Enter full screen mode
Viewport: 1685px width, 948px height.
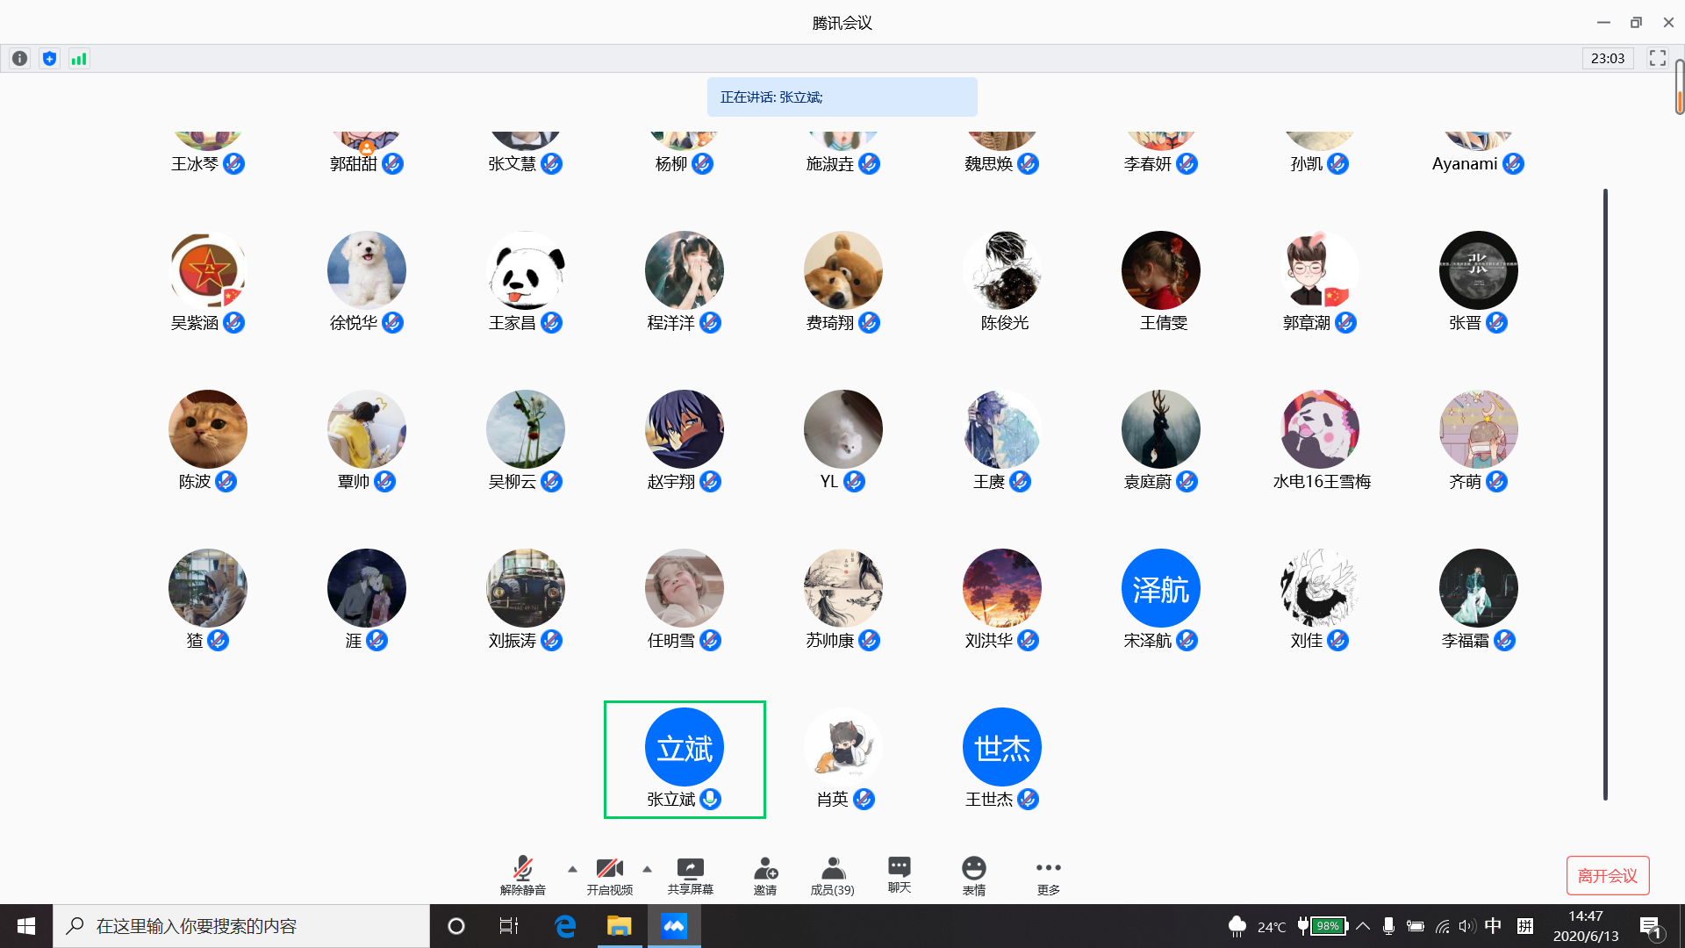(1657, 58)
